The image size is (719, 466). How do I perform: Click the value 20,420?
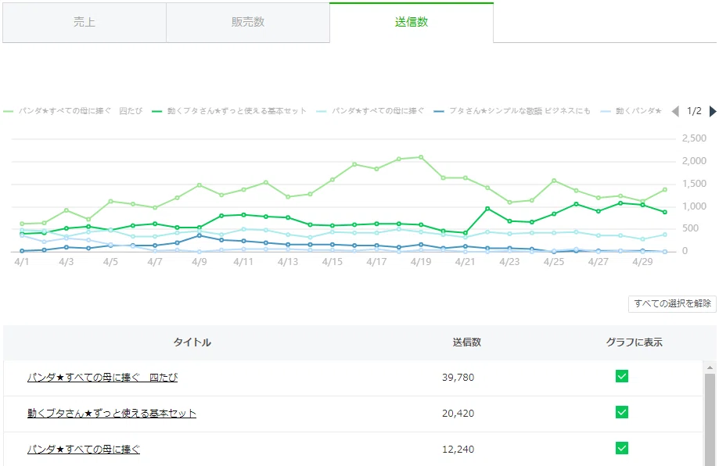click(458, 414)
